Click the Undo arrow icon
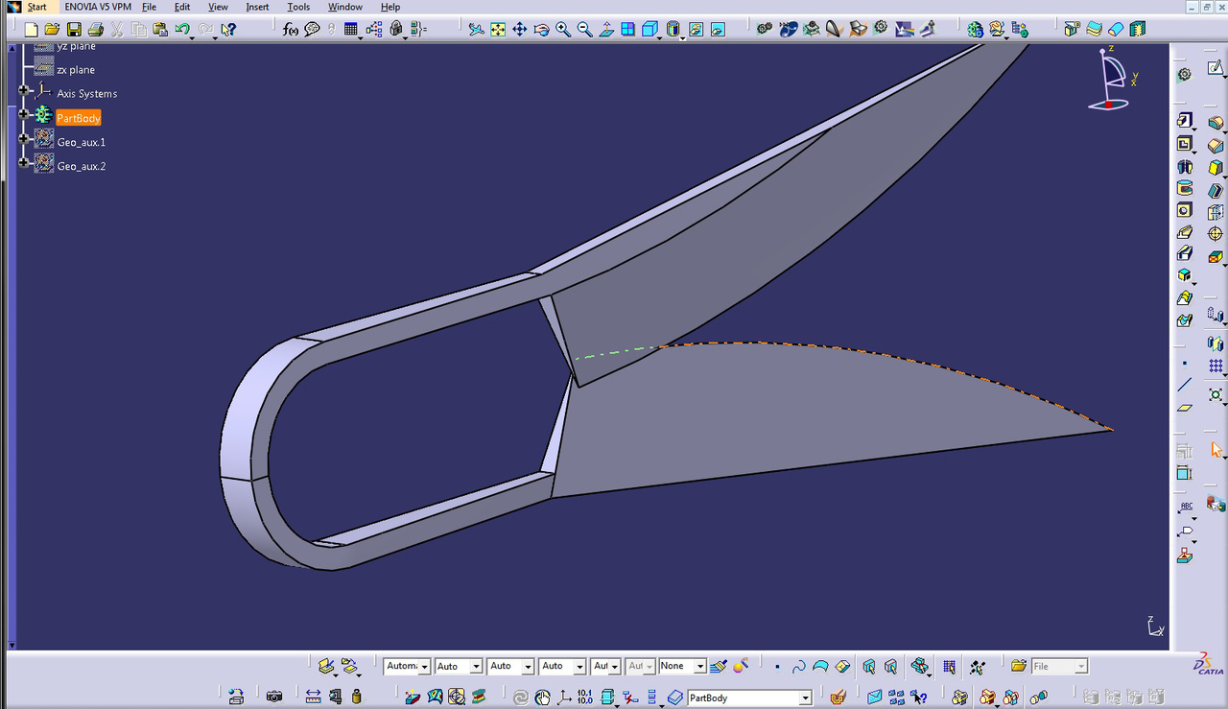The image size is (1228, 709). tap(182, 30)
